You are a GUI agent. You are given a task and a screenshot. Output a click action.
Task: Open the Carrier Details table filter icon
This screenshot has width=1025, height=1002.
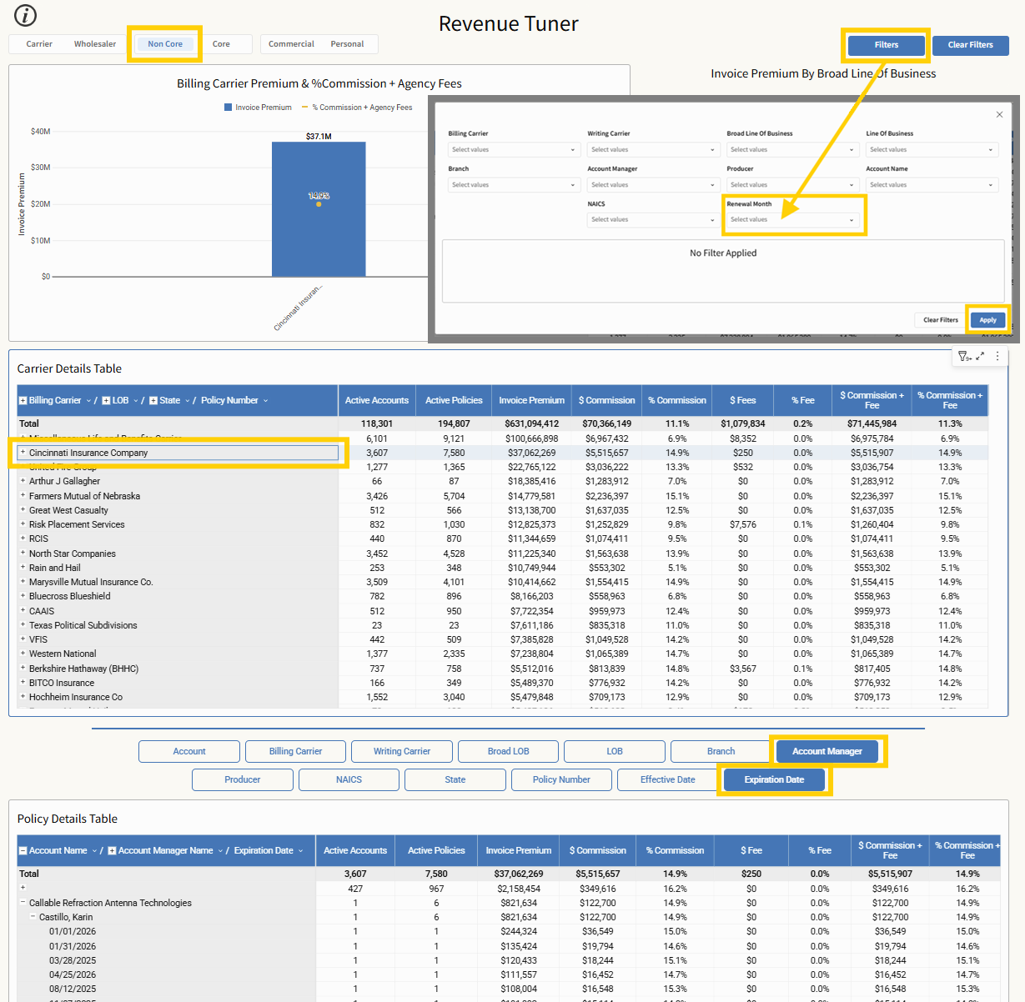(x=963, y=357)
